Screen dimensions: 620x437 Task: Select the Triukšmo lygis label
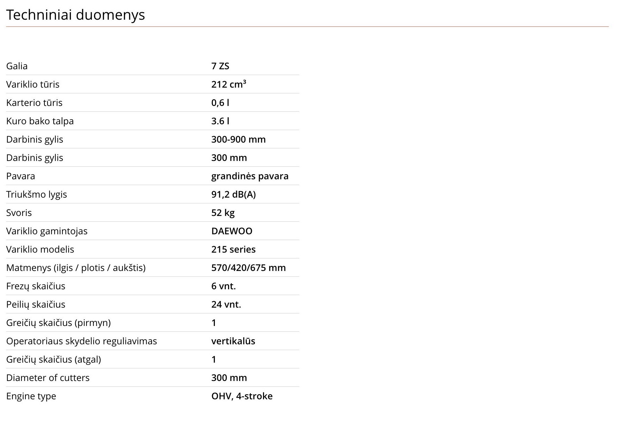coord(37,194)
